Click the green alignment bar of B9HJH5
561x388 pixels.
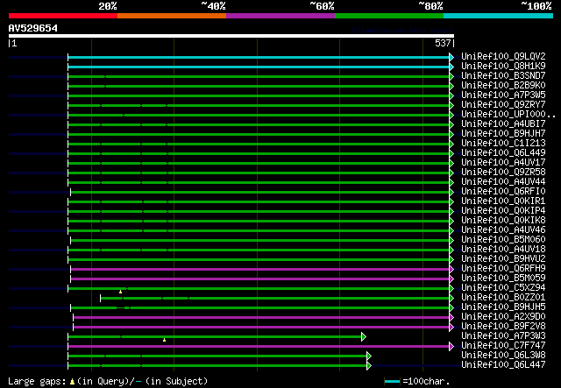260,308
